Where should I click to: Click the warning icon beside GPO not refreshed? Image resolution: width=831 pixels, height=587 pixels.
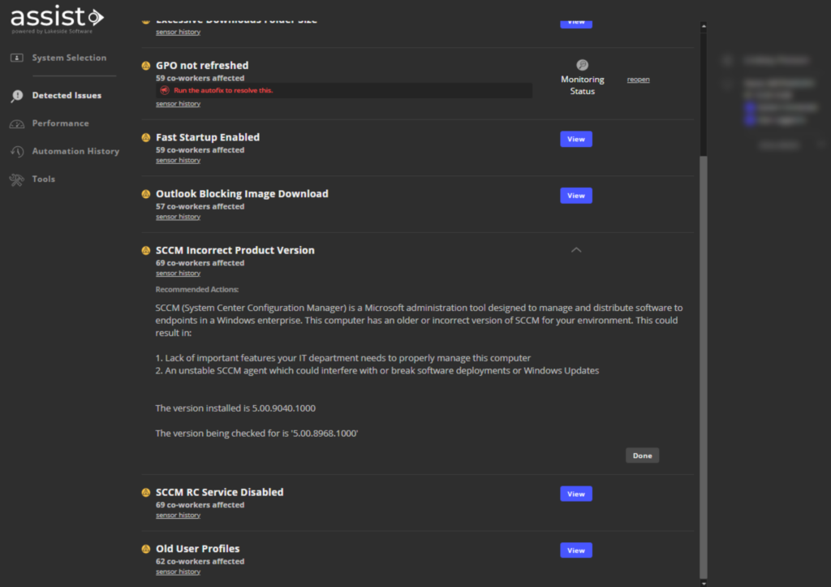(146, 66)
